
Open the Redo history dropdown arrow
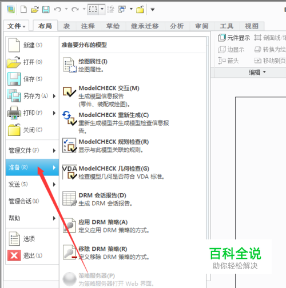(x=84, y=9)
